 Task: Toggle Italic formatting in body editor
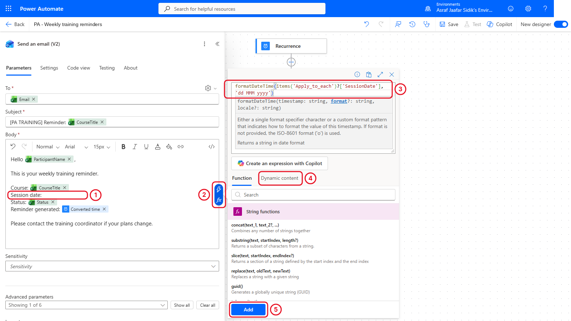pyautogui.click(x=135, y=147)
